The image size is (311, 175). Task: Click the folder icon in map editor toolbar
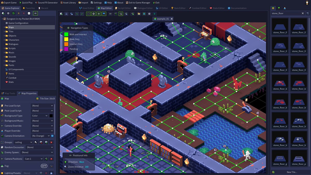click(x=139, y=14)
